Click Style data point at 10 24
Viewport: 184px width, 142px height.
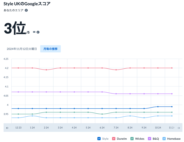pos(158,107)
